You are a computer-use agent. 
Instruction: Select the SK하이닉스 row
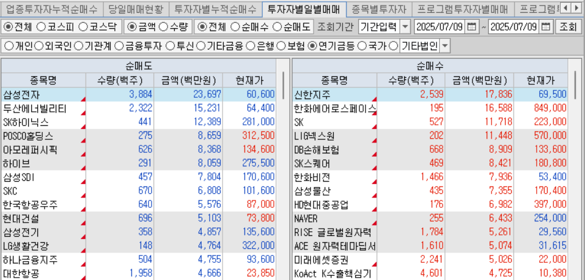[138, 122]
